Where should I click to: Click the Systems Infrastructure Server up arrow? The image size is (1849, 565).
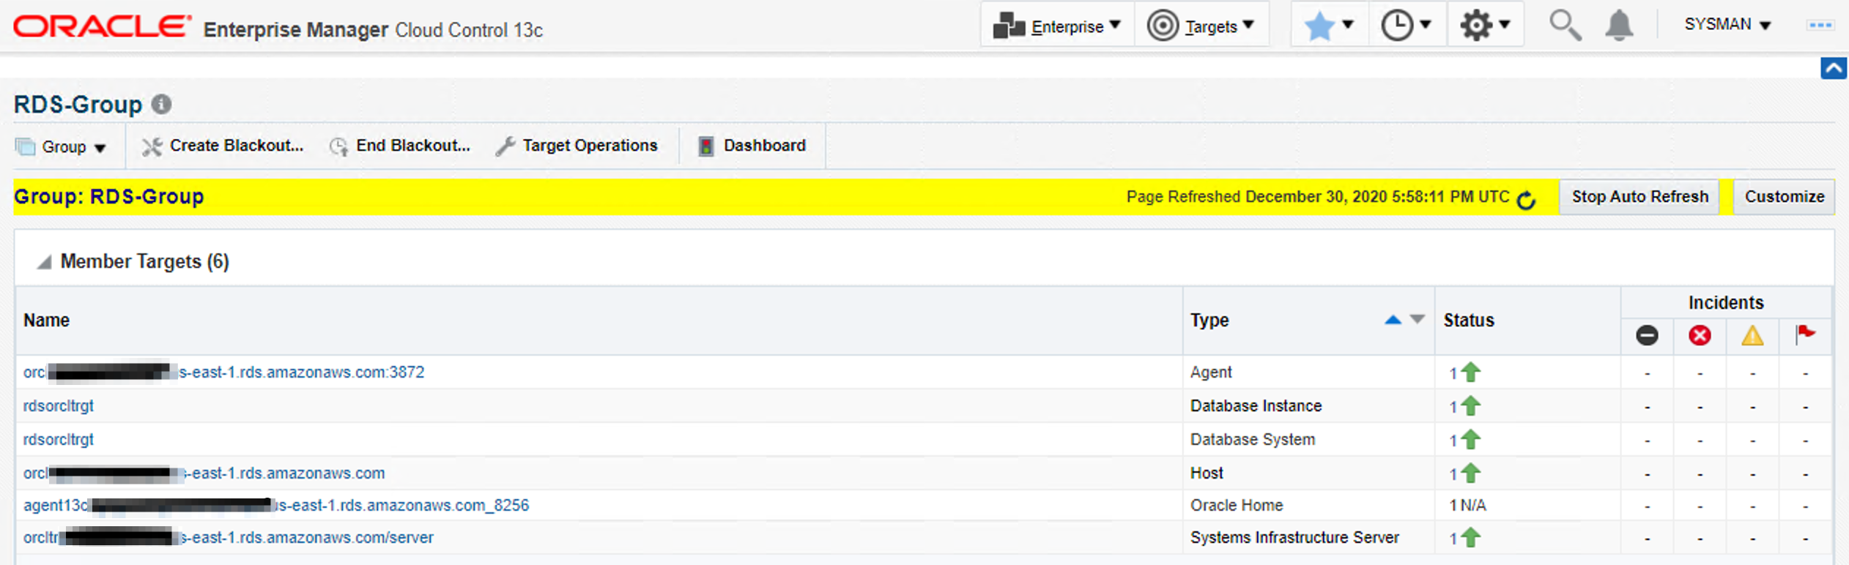(1470, 538)
